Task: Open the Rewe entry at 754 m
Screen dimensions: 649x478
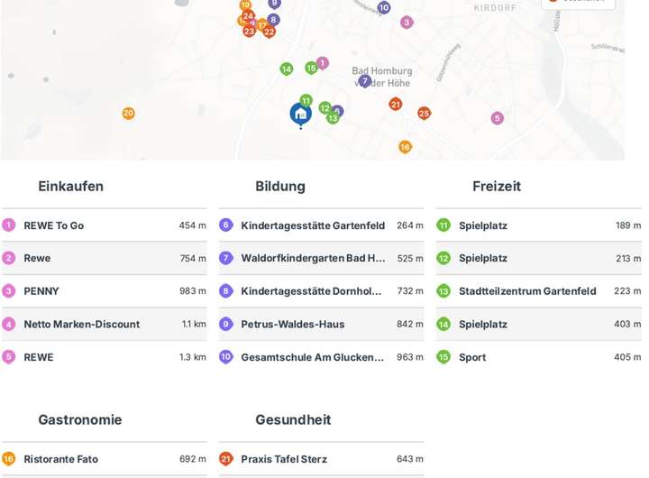Action: click(x=105, y=258)
